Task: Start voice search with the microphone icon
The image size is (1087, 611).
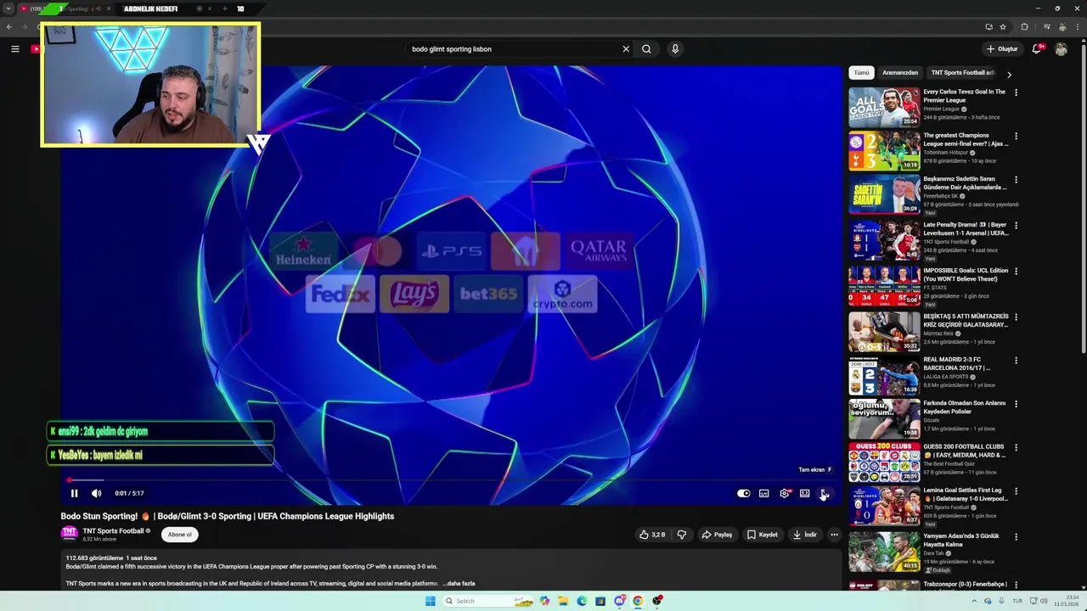Action: pyautogui.click(x=675, y=49)
